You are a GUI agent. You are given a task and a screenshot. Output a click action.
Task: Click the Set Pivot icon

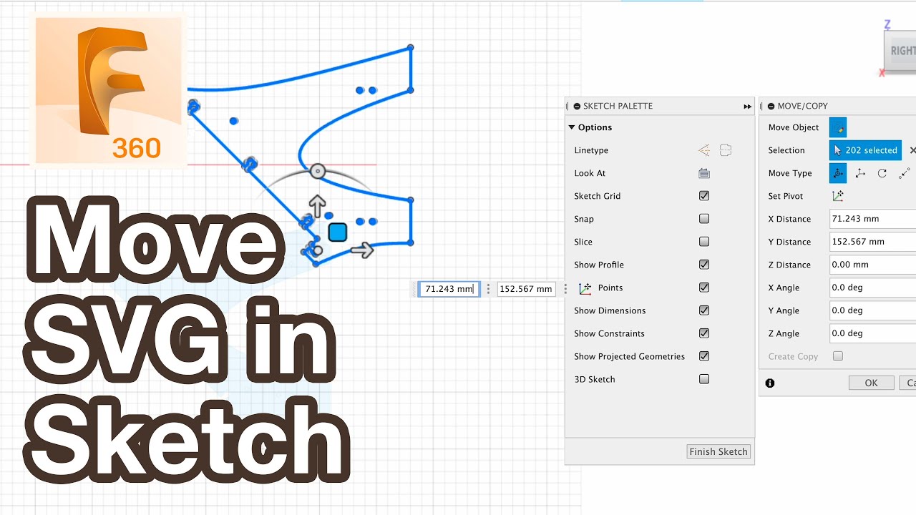pyautogui.click(x=838, y=196)
